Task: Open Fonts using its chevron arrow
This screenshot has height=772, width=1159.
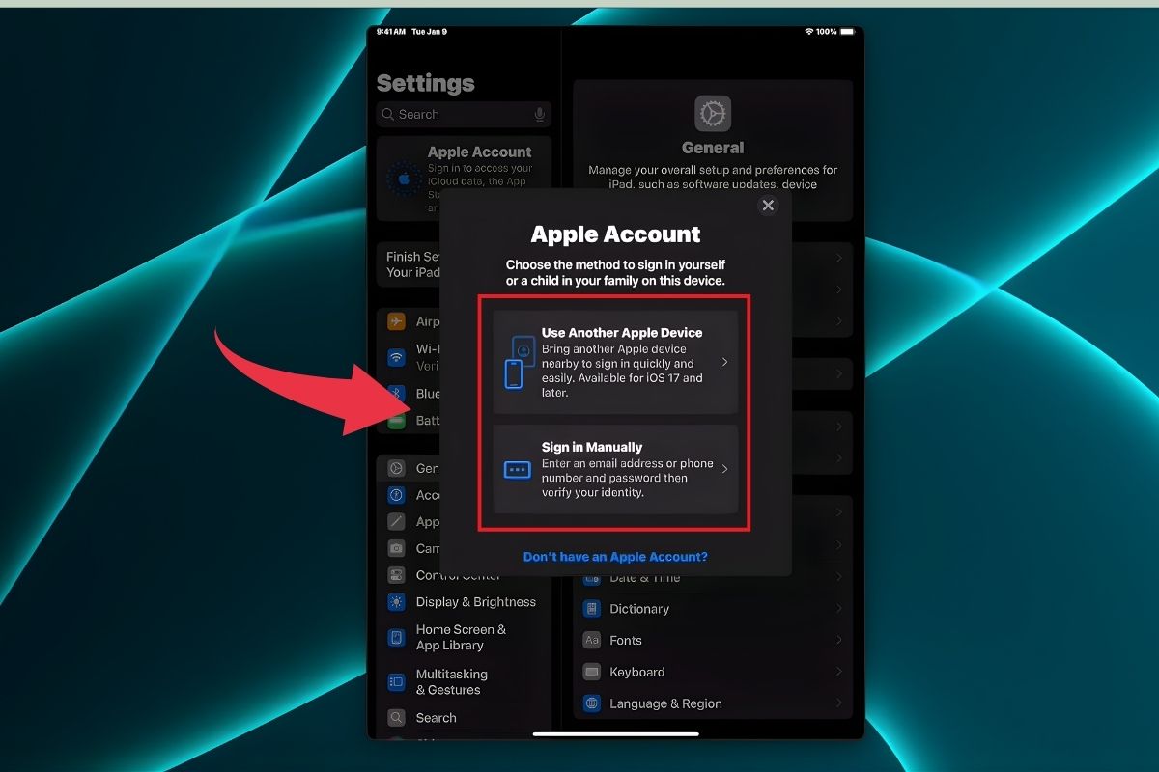Action: (838, 640)
